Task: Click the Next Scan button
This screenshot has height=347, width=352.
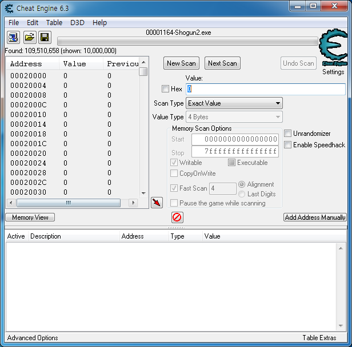Action: [x=222, y=63]
